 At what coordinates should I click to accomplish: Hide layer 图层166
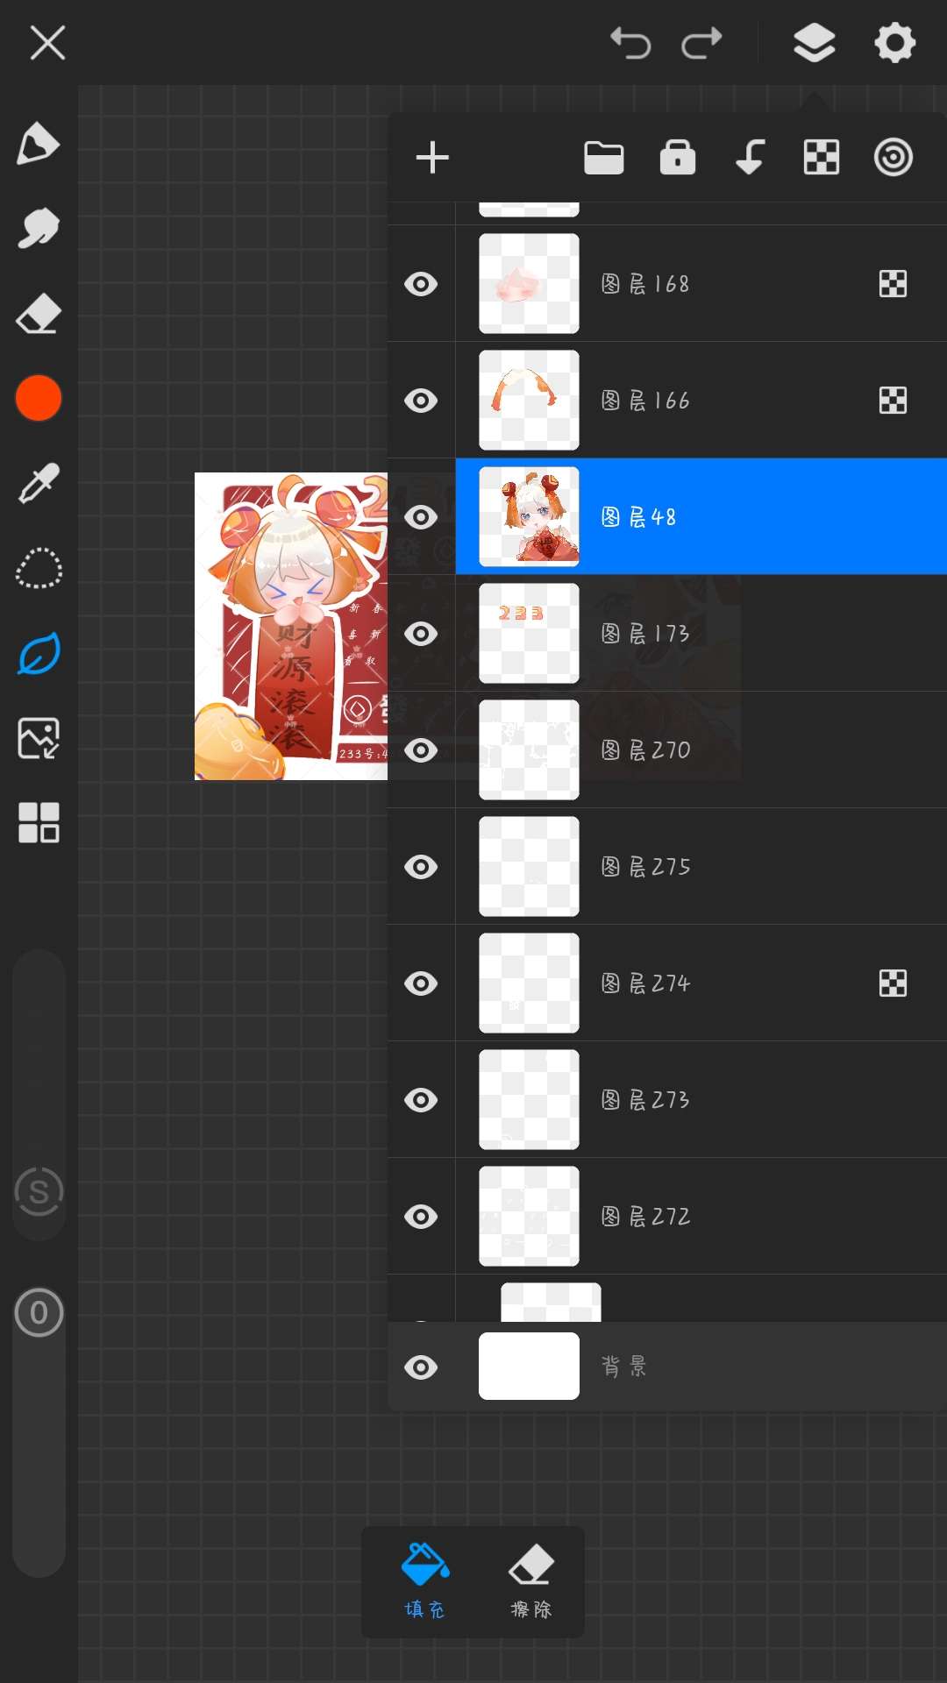[421, 401]
